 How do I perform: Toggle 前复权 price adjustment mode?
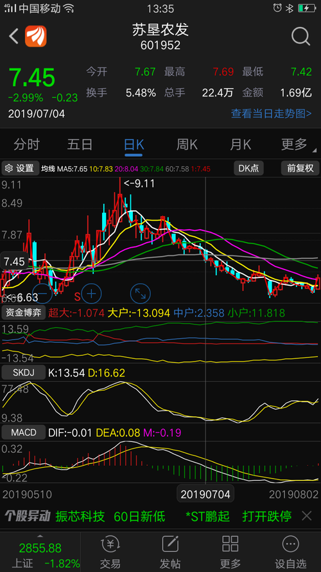[x=300, y=168]
